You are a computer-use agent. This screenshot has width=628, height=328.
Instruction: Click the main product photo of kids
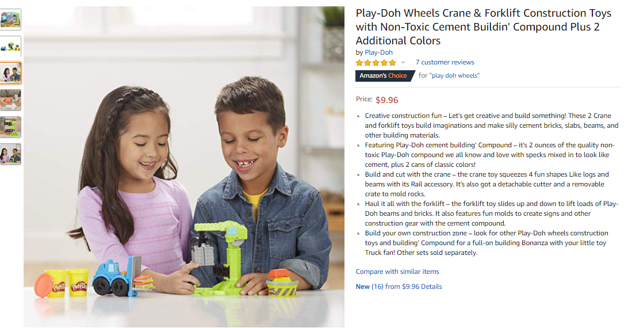click(x=184, y=166)
